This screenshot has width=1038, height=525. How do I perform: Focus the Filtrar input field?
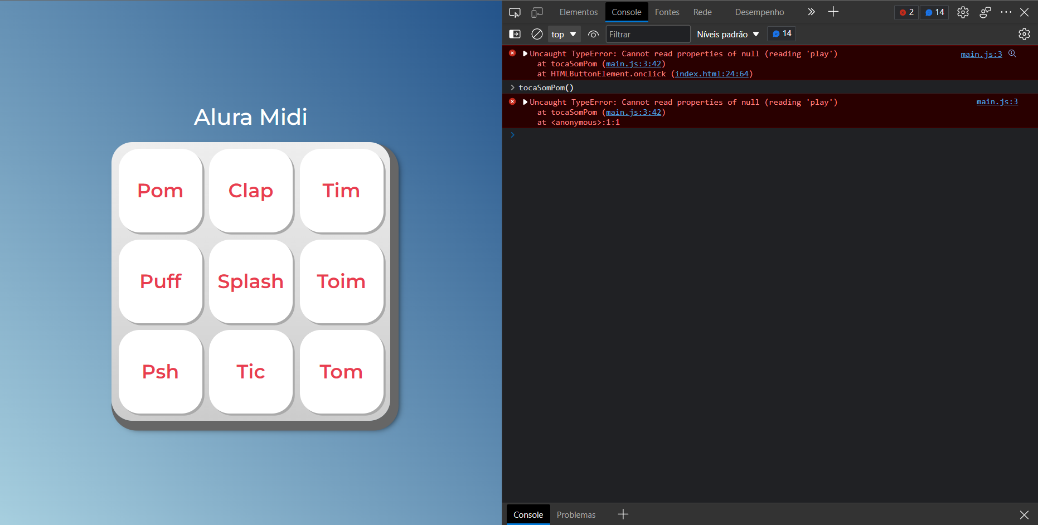coord(648,34)
